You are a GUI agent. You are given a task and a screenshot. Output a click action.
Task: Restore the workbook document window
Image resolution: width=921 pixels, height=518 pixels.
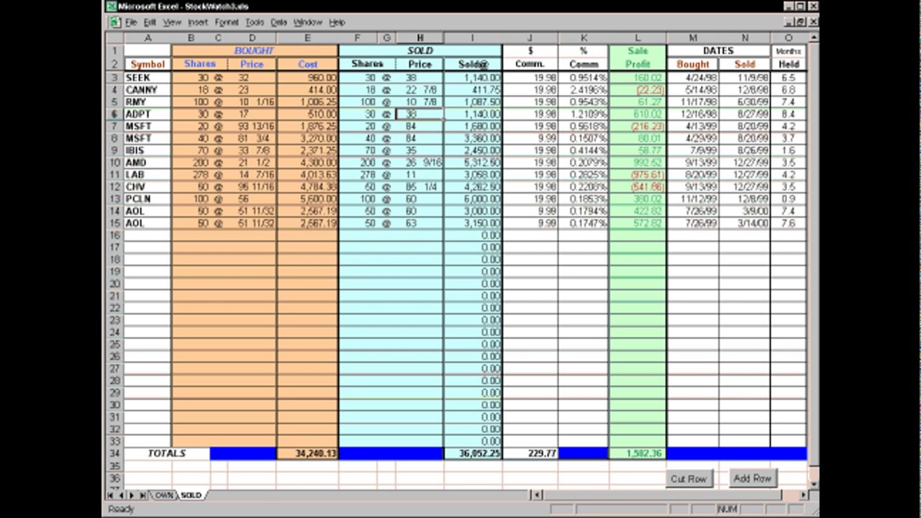(801, 22)
